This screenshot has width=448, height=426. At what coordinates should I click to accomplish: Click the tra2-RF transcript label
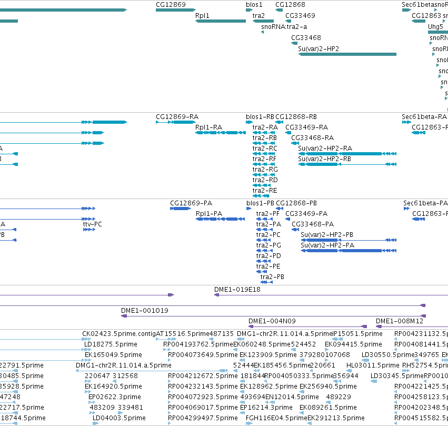click(x=264, y=159)
